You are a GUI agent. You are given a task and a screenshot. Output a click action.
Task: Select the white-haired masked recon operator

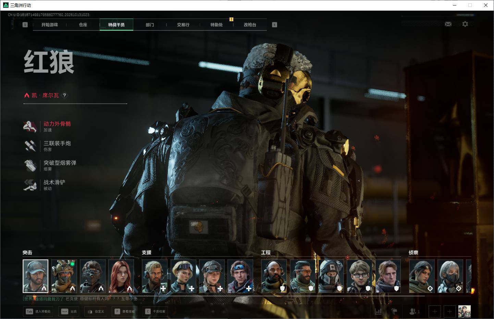(450, 276)
